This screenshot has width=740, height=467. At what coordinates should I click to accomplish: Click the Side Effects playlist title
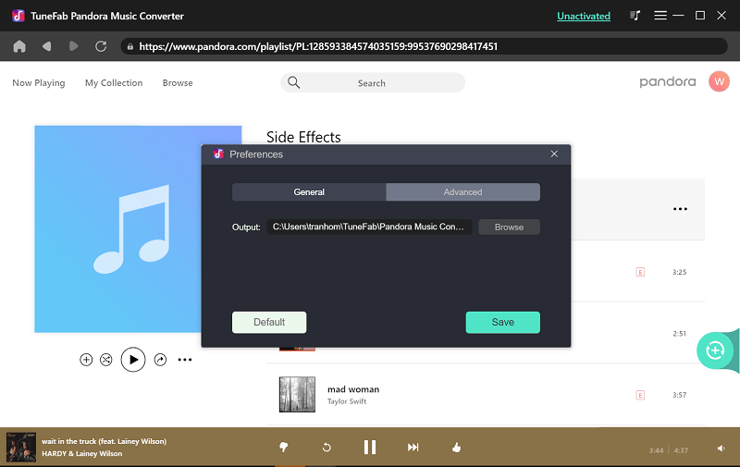303,137
